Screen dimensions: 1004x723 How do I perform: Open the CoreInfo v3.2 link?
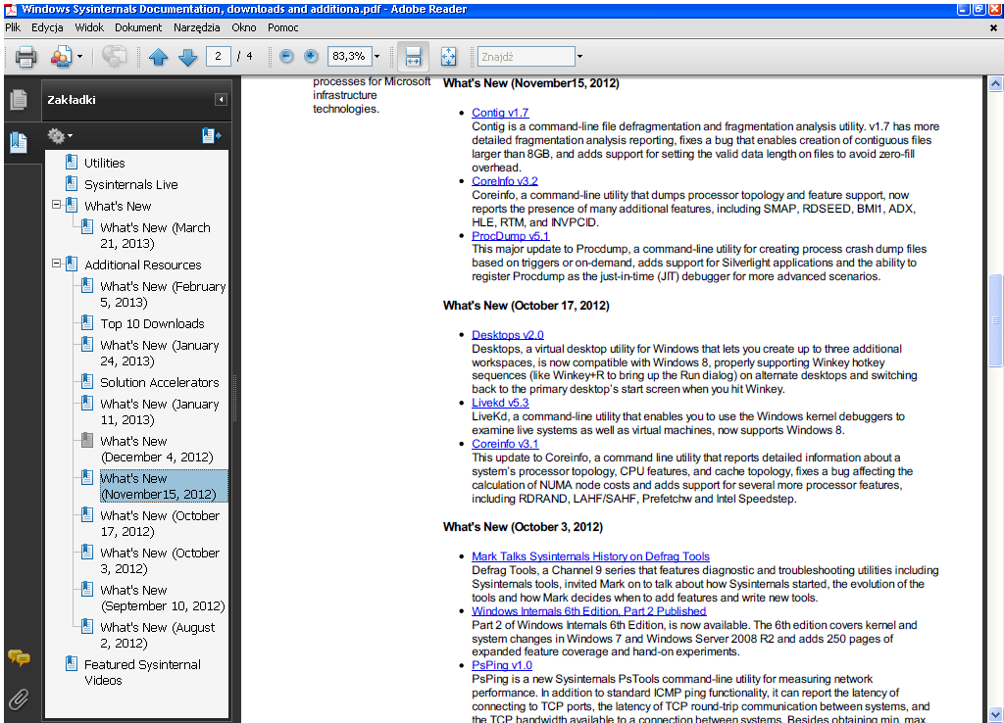click(505, 181)
